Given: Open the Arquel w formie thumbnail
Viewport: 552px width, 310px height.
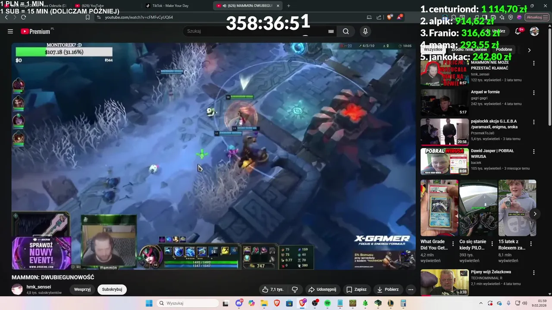Looking at the screenshot, I should (445, 102).
